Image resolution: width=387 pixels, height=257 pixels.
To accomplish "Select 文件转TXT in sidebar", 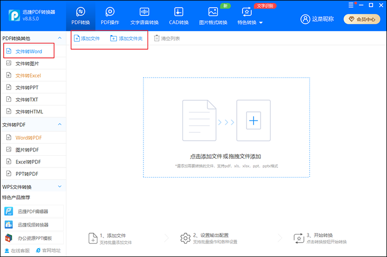I will coord(34,100).
